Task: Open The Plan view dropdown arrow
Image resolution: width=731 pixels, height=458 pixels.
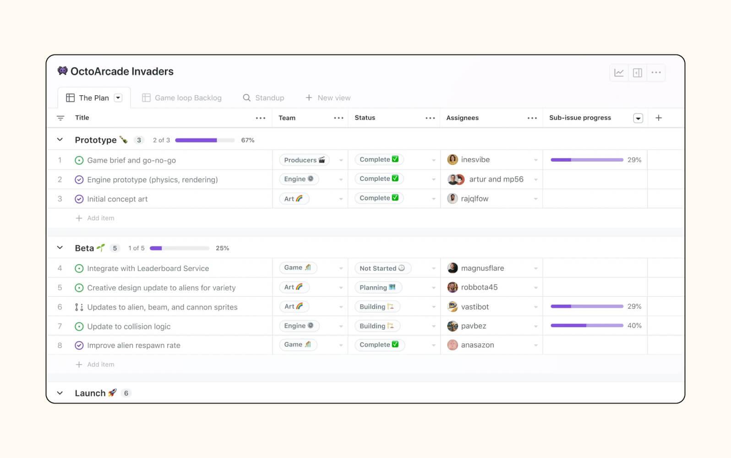Action: [x=118, y=98]
